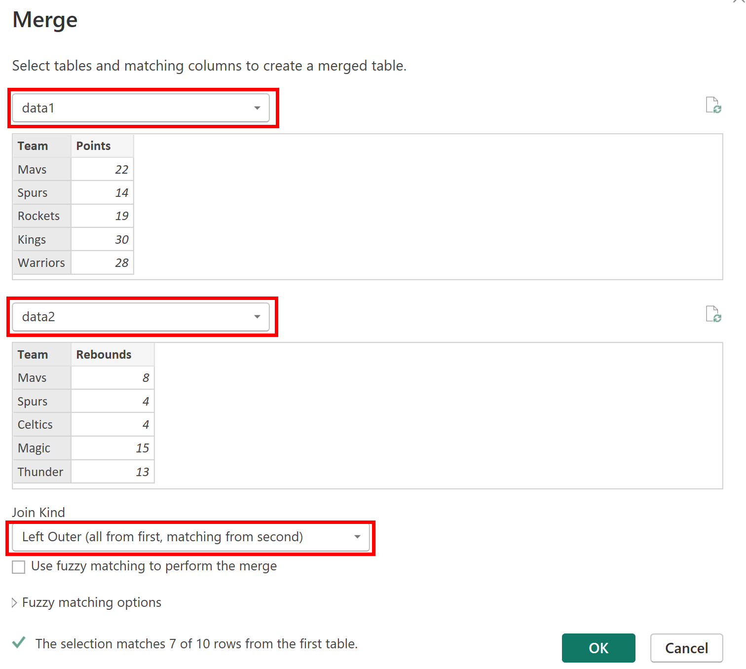746x669 pixels.
Task: Refresh preview icon beside data2 table
Action: pyautogui.click(x=713, y=314)
